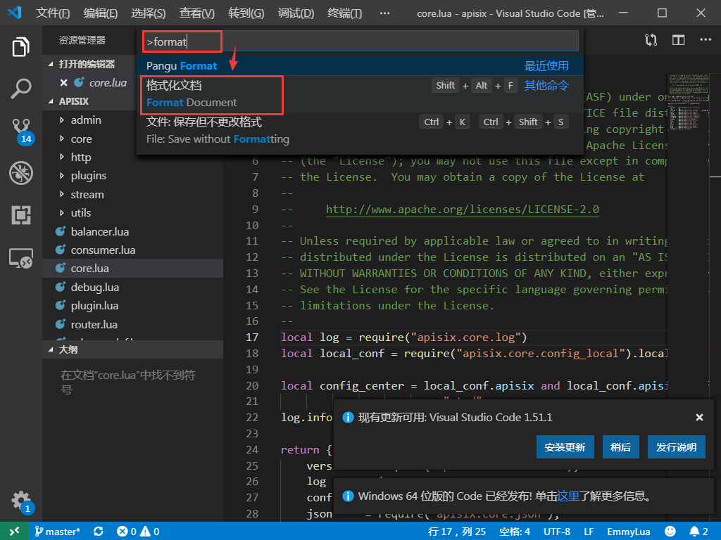Open more editor actions ellipsis

(706, 40)
